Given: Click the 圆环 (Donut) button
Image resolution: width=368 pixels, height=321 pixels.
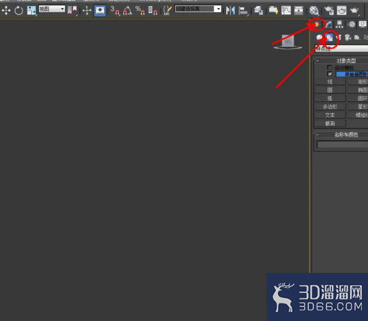Looking at the screenshot, I should click(x=358, y=98).
